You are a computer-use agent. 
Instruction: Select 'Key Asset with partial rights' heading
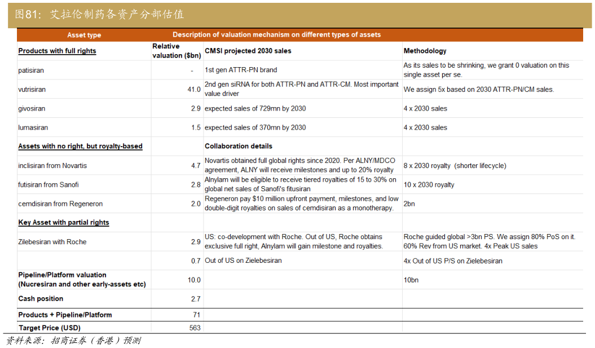tap(63, 222)
